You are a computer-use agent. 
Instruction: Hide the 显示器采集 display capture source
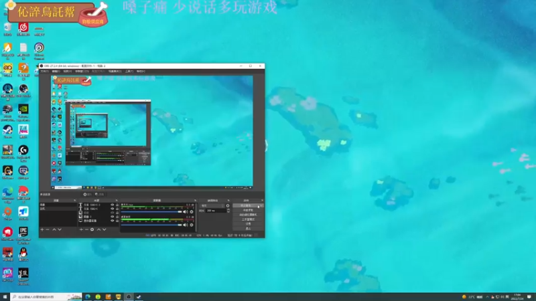click(x=112, y=221)
